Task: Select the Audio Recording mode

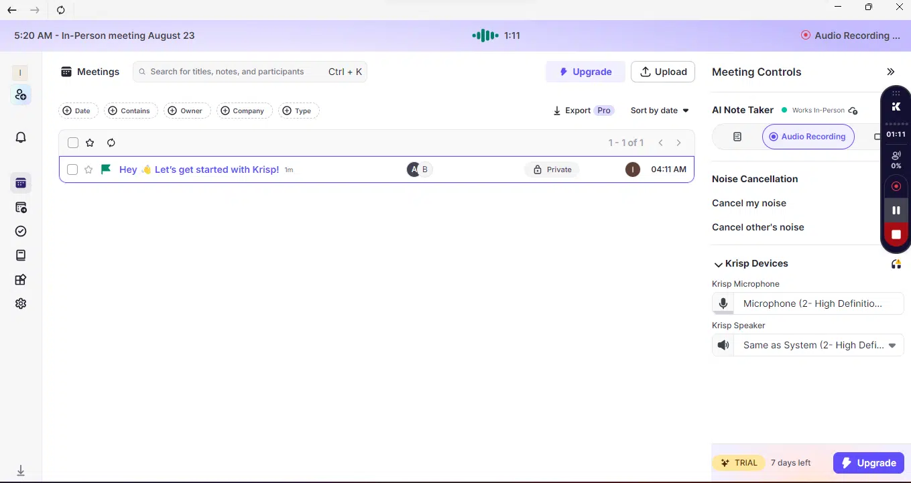Action: coord(808,137)
